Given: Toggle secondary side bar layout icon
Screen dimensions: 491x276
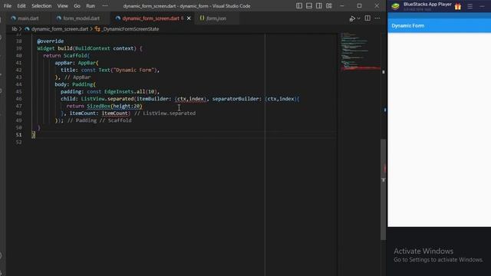Looking at the screenshot, I should (319, 6).
